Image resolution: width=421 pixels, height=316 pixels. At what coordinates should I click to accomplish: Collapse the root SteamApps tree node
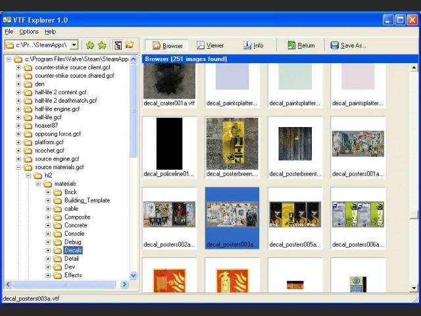[x=9, y=59]
